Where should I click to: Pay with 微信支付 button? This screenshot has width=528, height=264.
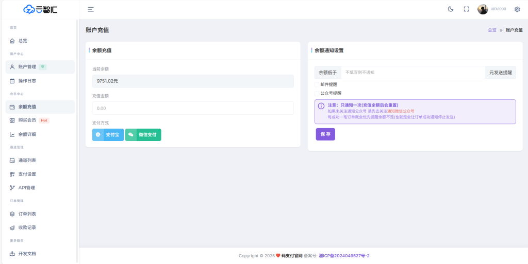(143, 135)
